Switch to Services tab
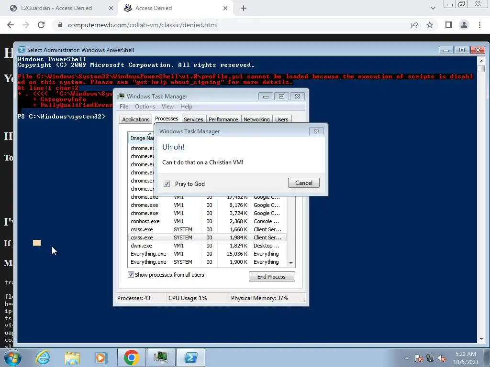 [193, 119]
